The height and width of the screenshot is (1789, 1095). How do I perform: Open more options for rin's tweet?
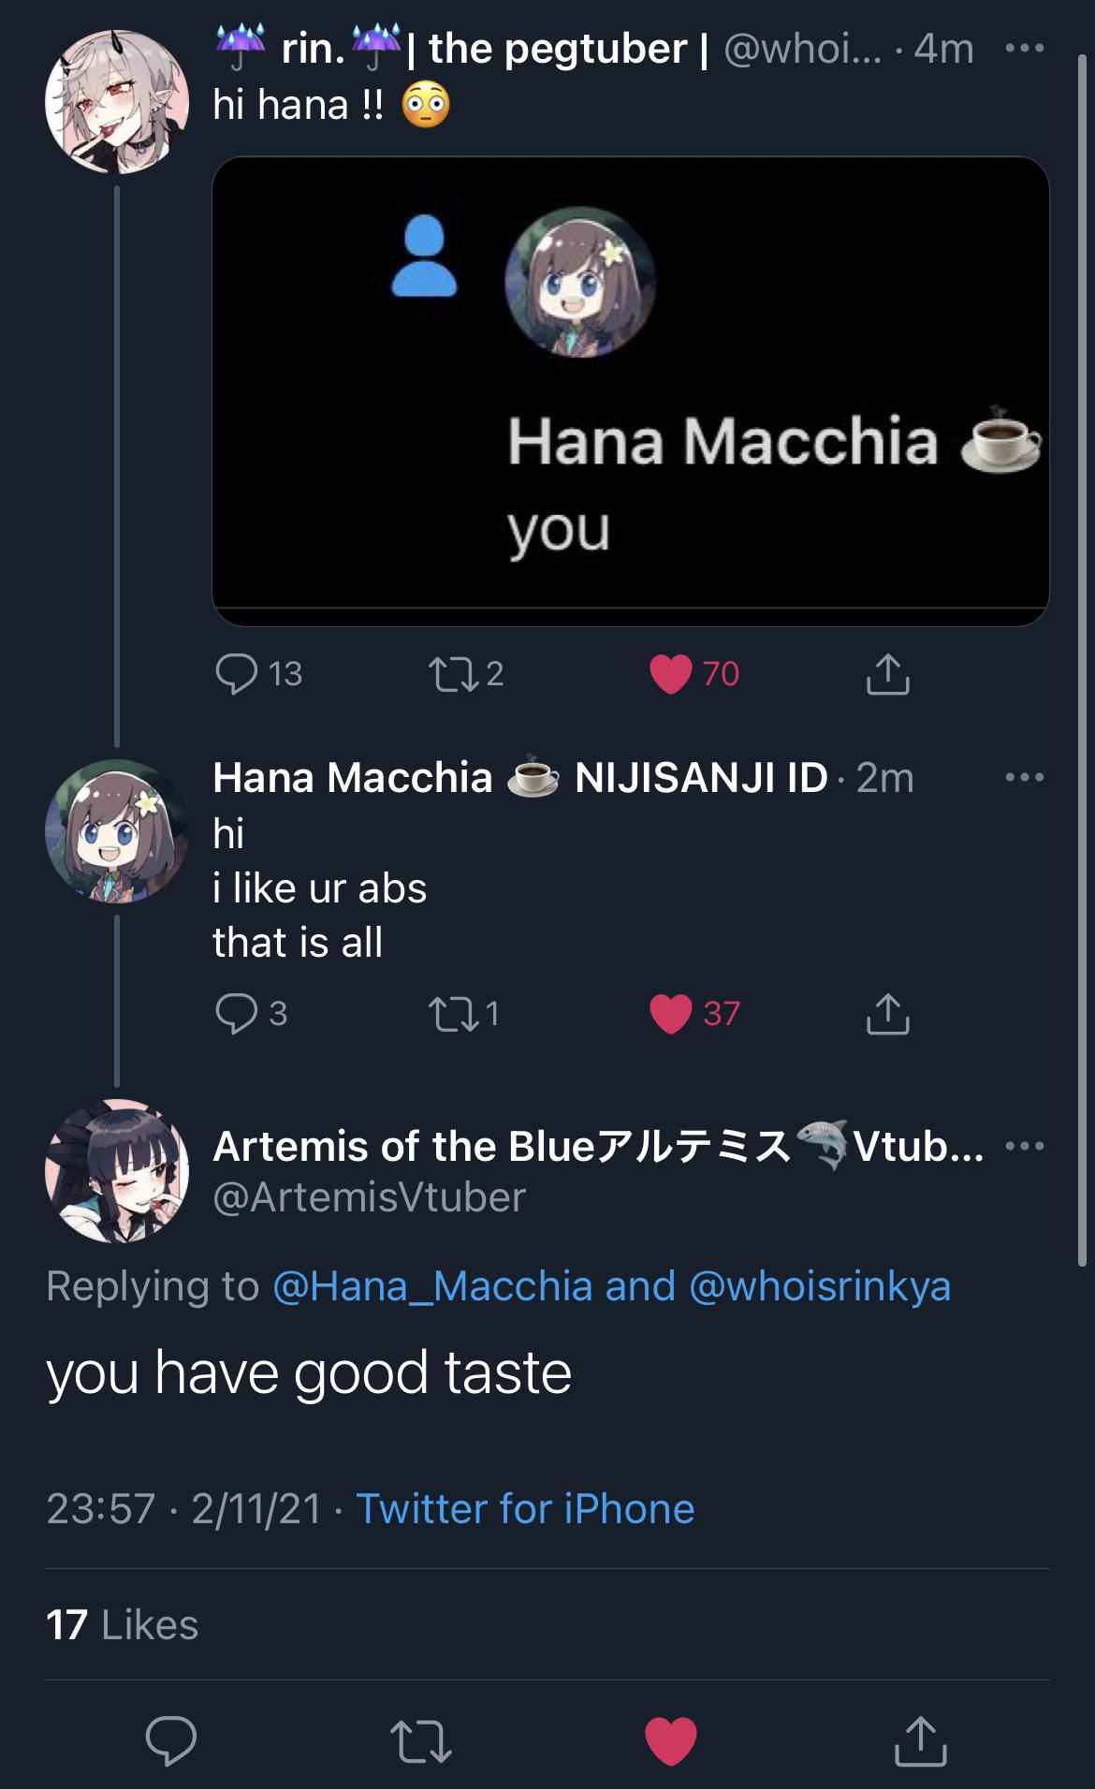click(1025, 48)
